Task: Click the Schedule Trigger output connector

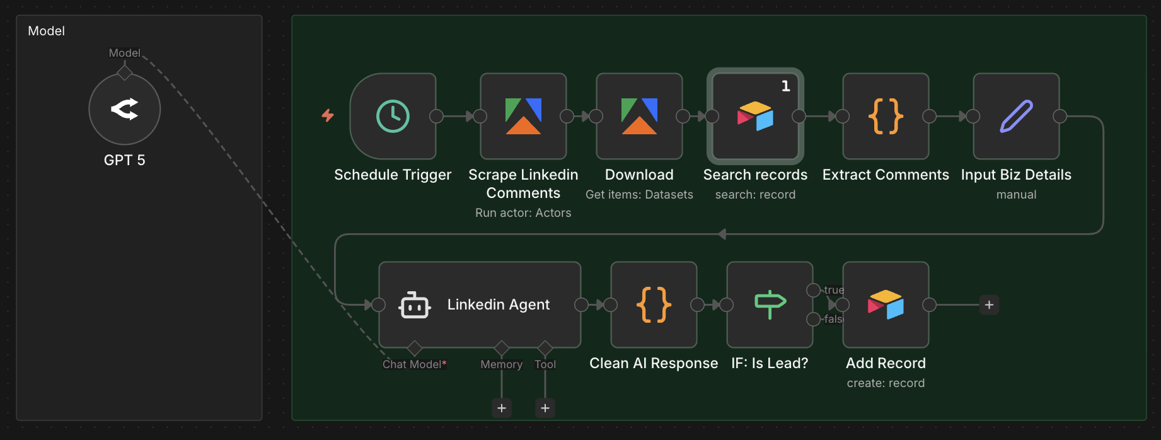Action: (436, 116)
